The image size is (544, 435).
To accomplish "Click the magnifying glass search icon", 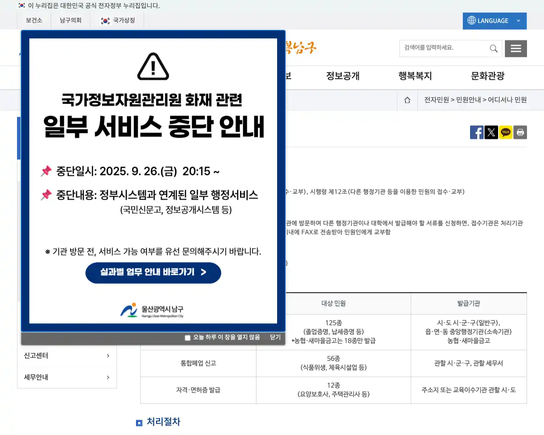I will [493, 48].
